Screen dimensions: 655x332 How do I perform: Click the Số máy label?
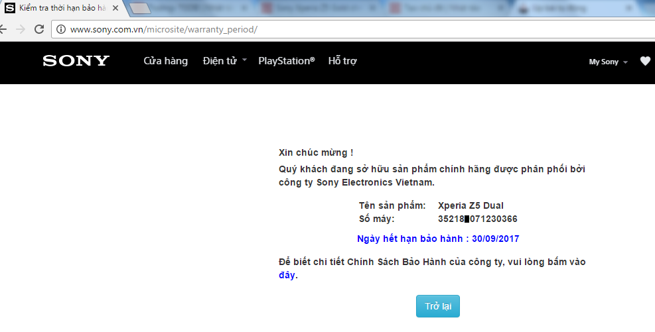(376, 219)
